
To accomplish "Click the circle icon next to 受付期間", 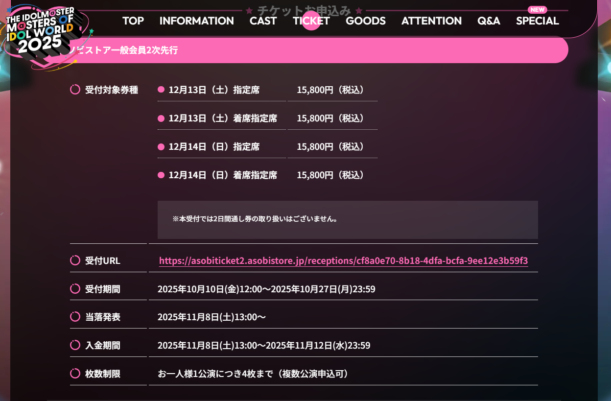I will (75, 288).
